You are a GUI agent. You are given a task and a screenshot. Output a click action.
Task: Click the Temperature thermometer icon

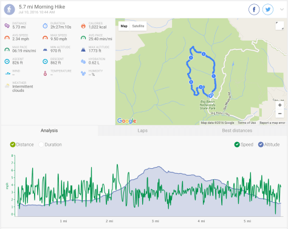pos(45,73)
